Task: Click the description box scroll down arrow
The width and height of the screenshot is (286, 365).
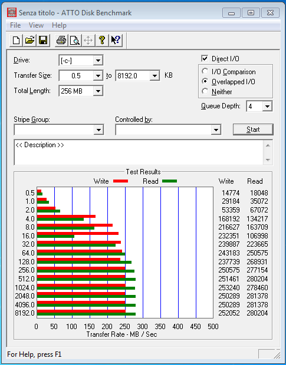Action: tap(268, 160)
